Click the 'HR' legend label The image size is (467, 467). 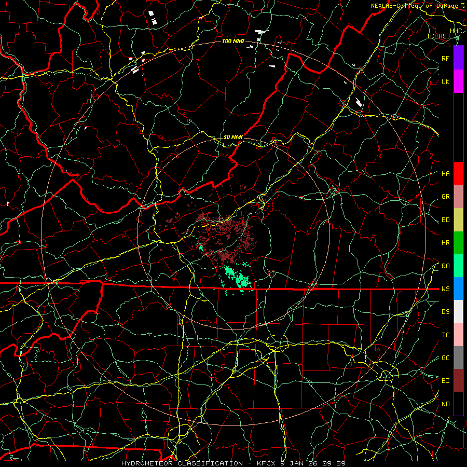tap(445, 243)
